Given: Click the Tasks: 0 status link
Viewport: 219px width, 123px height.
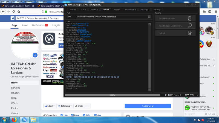Looking at the screenshot, I should click(177, 95).
